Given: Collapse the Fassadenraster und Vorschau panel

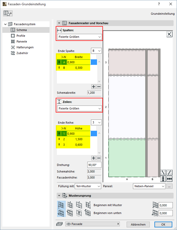Looking at the screenshot, I should 59,23.
